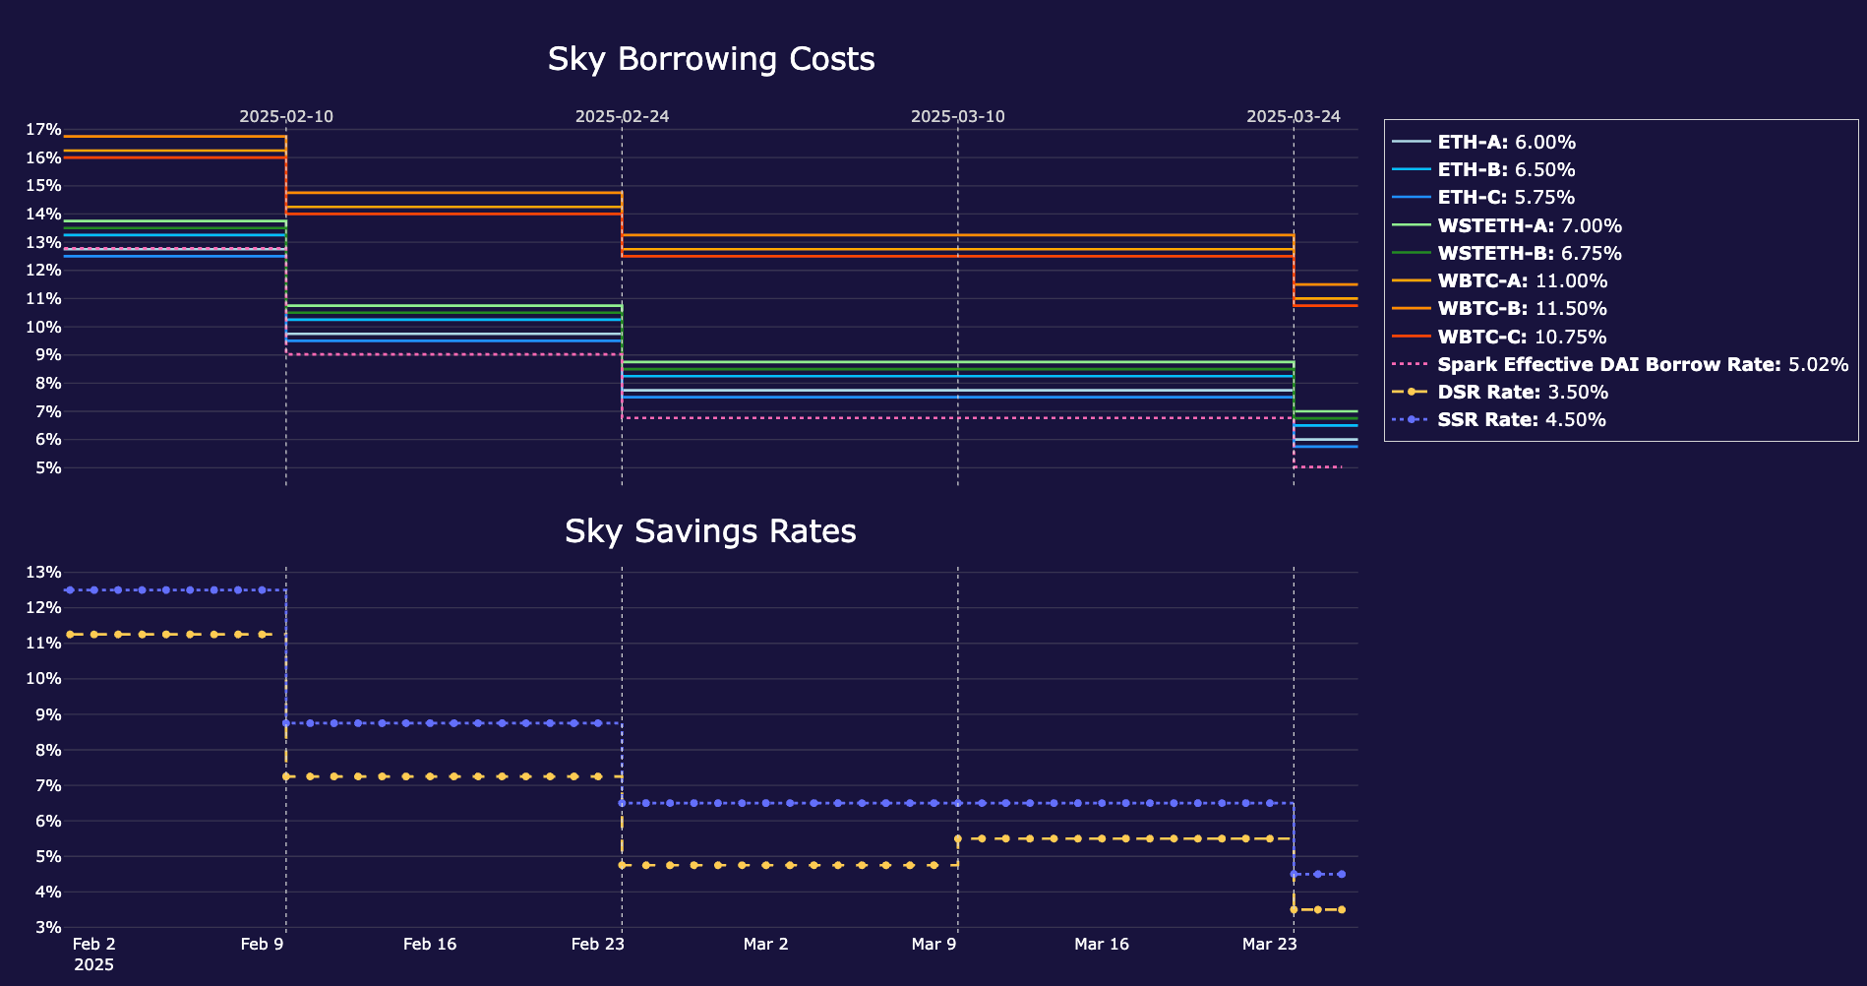
Task: Toggle WSTETH-A legend item
Action: tap(1508, 225)
